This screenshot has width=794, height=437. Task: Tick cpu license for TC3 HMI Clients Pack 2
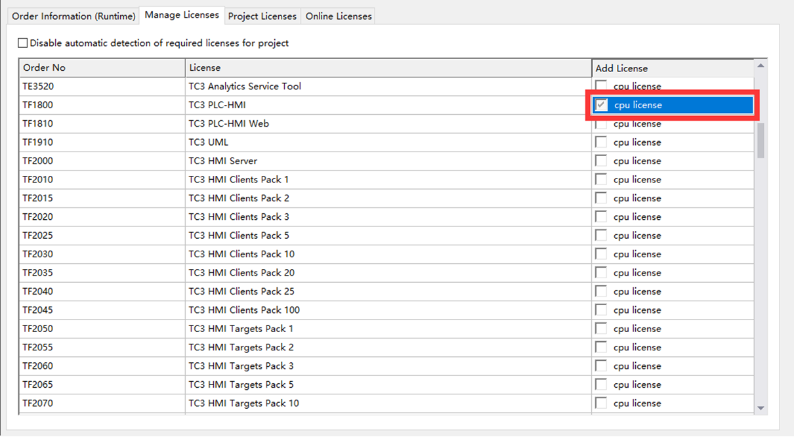[601, 198]
